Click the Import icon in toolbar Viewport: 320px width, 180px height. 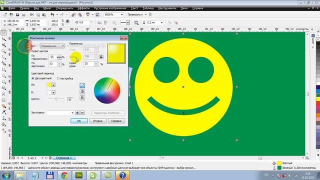pyautogui.click(x=73, y=14)
